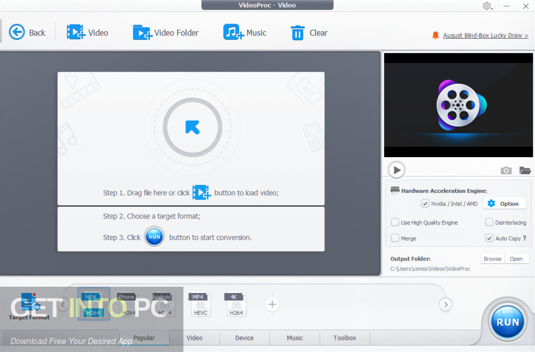Open the August Blind-Box Lucky Draw link
Screen dimensions: 535x352
485,36
